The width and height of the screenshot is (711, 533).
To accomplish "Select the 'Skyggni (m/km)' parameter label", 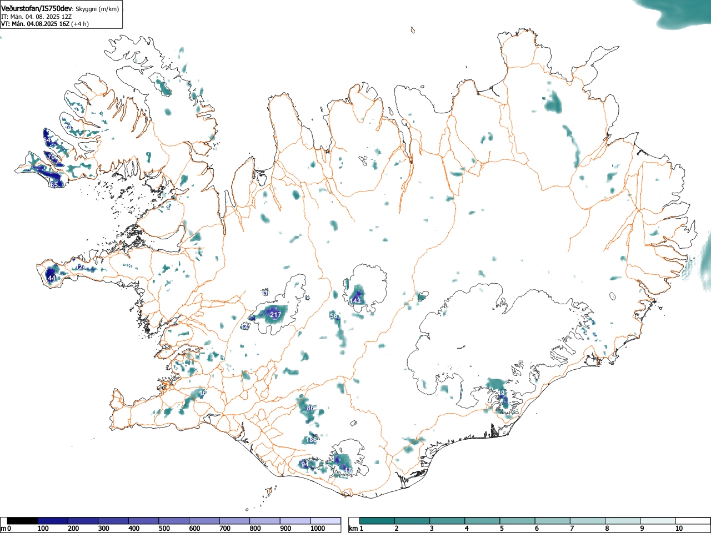I will [x=98, y=9].
